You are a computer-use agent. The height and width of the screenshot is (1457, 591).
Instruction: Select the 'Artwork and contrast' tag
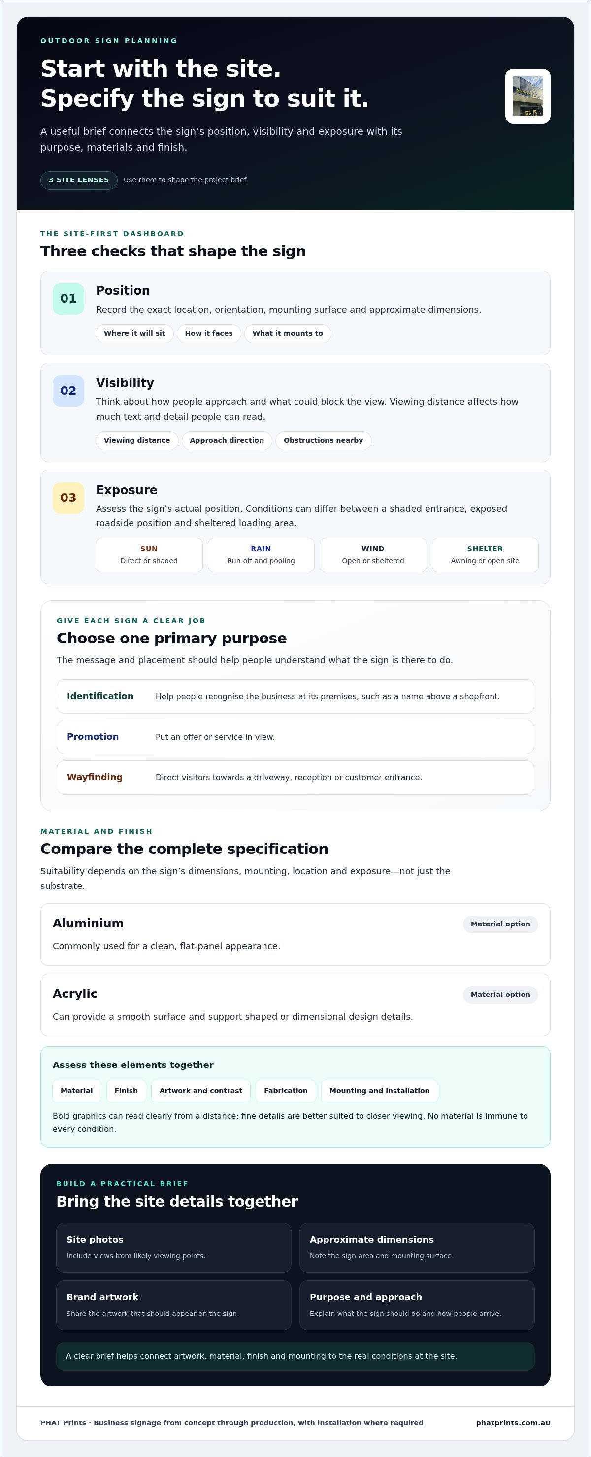click(x=200, y=1091)
